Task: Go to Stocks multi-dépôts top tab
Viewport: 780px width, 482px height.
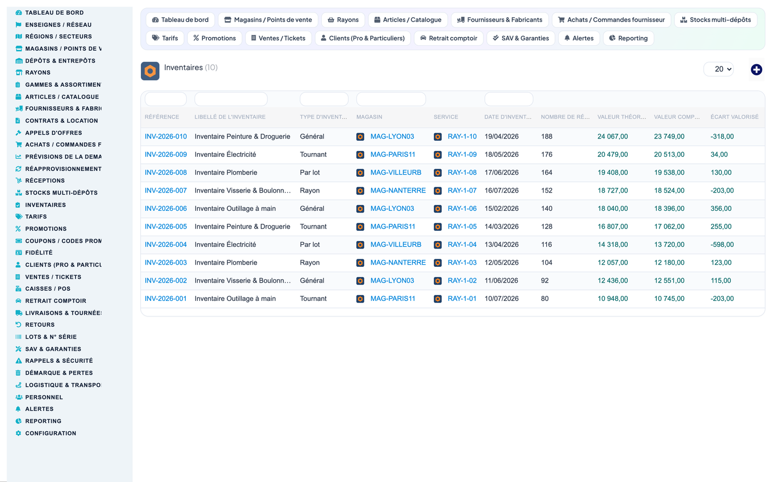Action: pyautogui.click(x=715, y=20)
